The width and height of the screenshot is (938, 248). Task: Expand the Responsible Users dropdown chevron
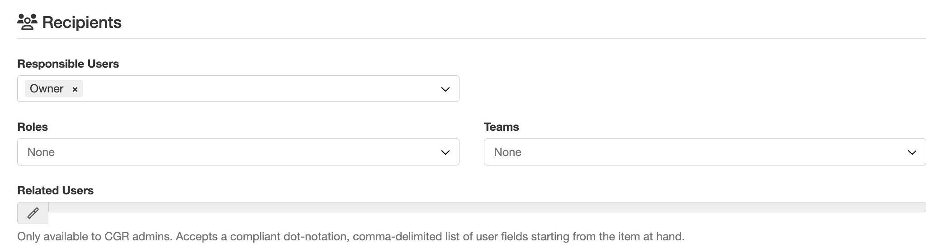coord(445,89)
